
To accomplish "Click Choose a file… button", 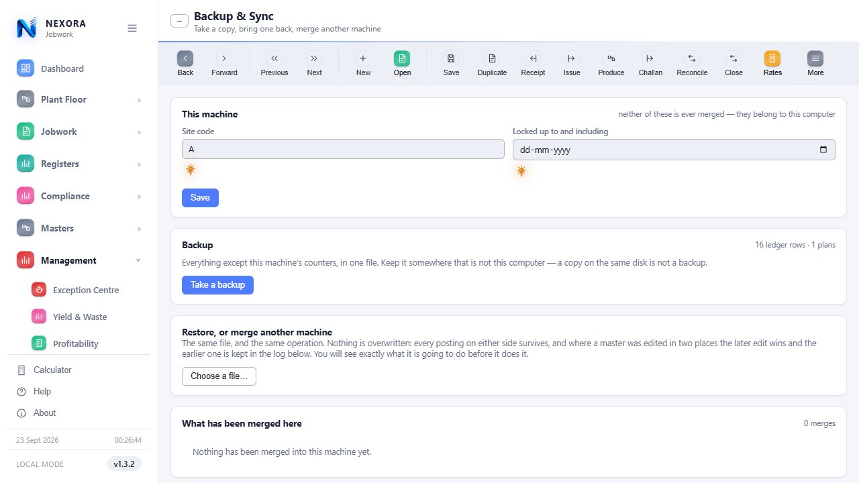I will [x=219, y=376].
